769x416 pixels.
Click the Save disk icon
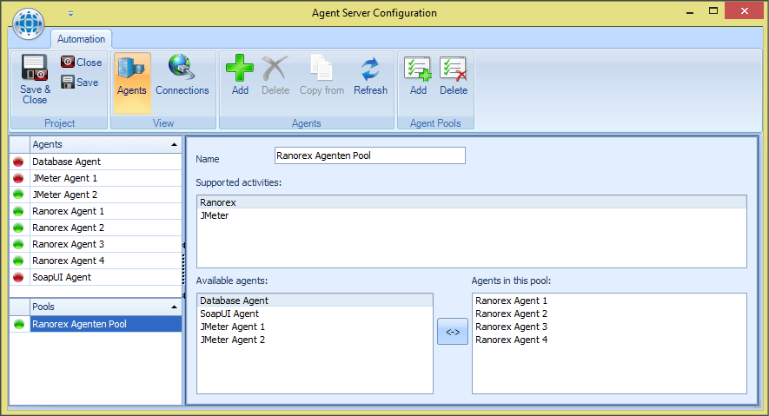(68, 82)
